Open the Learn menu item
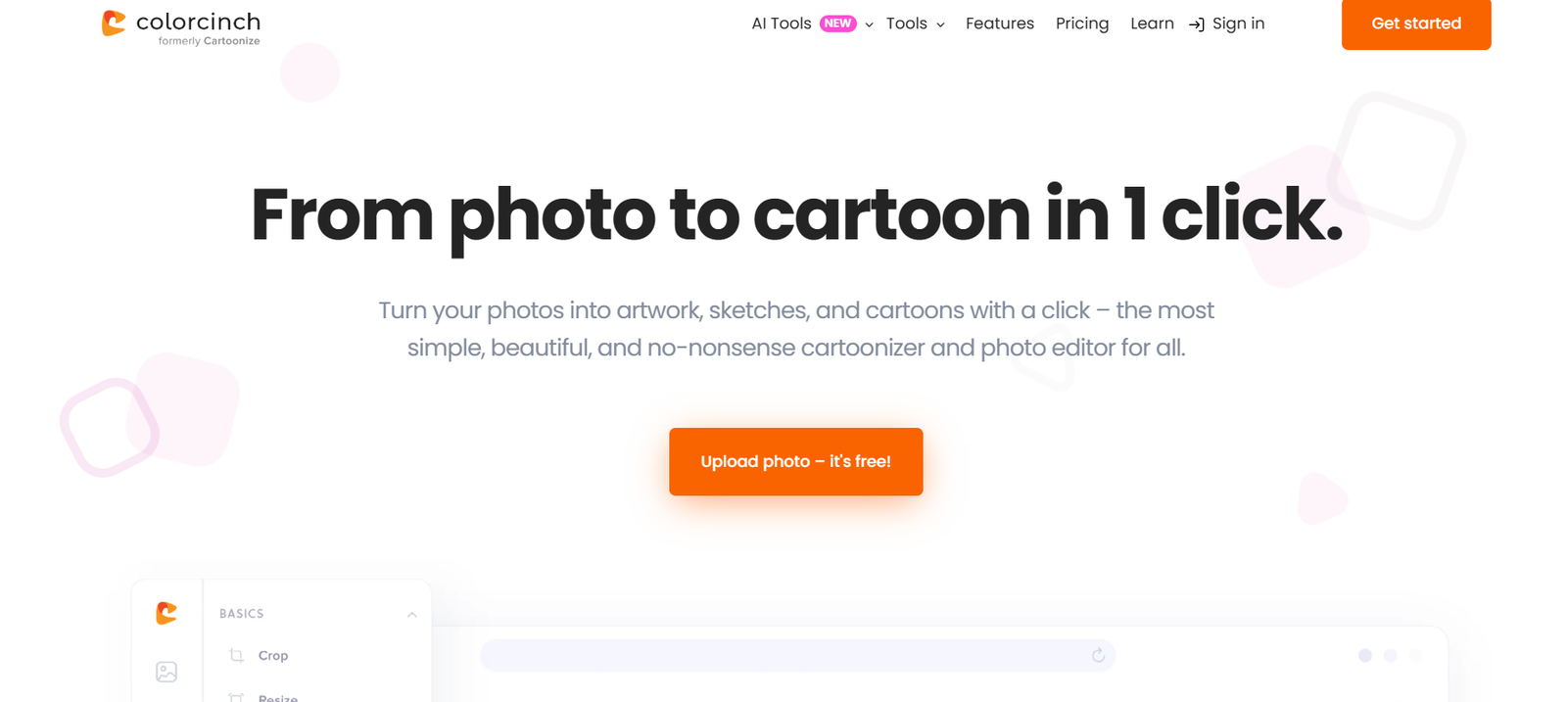 (x=1152, y=23)
